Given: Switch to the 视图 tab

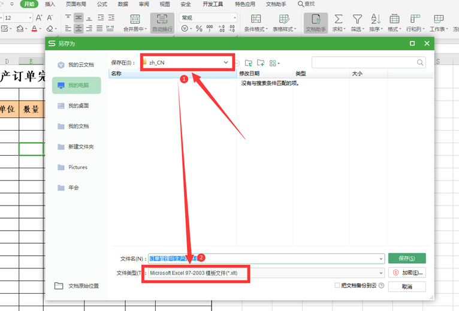Looking at the screenshot, I should click(165, 4).
